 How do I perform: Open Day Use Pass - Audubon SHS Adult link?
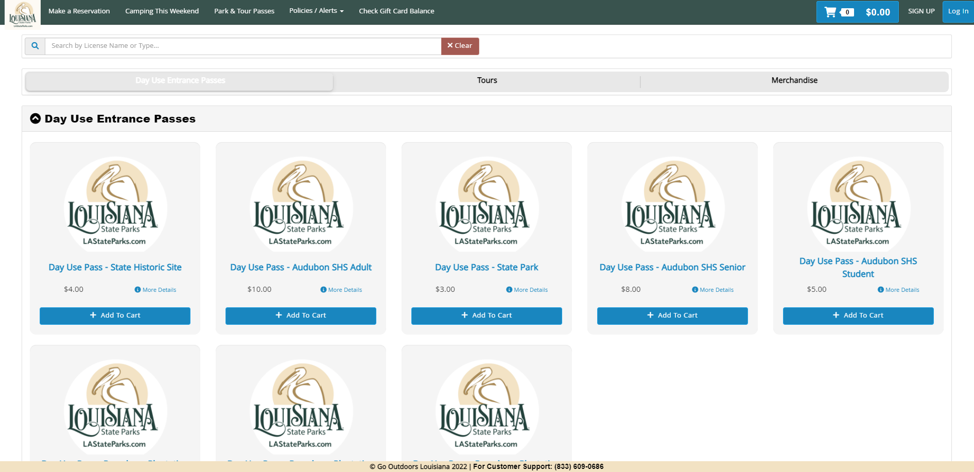coord(301,267)
